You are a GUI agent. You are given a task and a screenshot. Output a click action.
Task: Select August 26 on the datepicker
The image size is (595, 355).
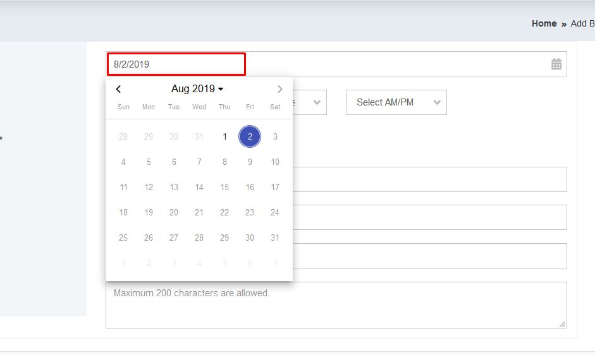(149, 238)
